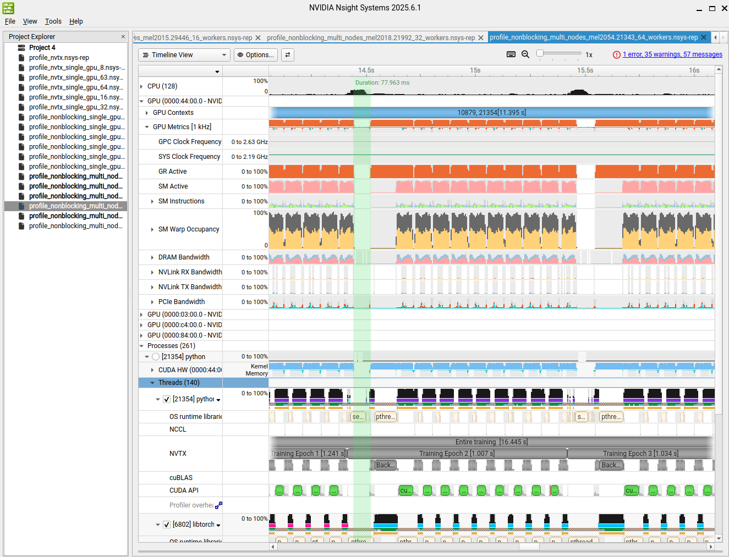Open the Tools menu

click(53, 21)
